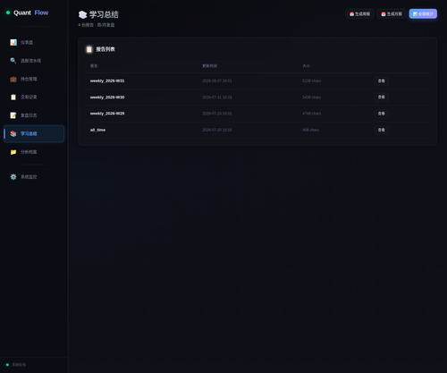Click the notepad review journal icon
This screenshot has width=447, height=373.
pos(13,115)
